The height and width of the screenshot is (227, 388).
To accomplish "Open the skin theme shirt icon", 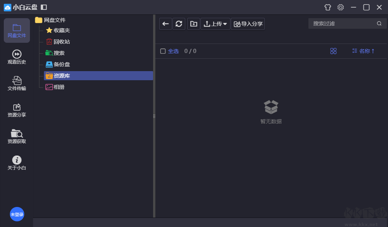I will pyautogui.click(x=328, y=7).
